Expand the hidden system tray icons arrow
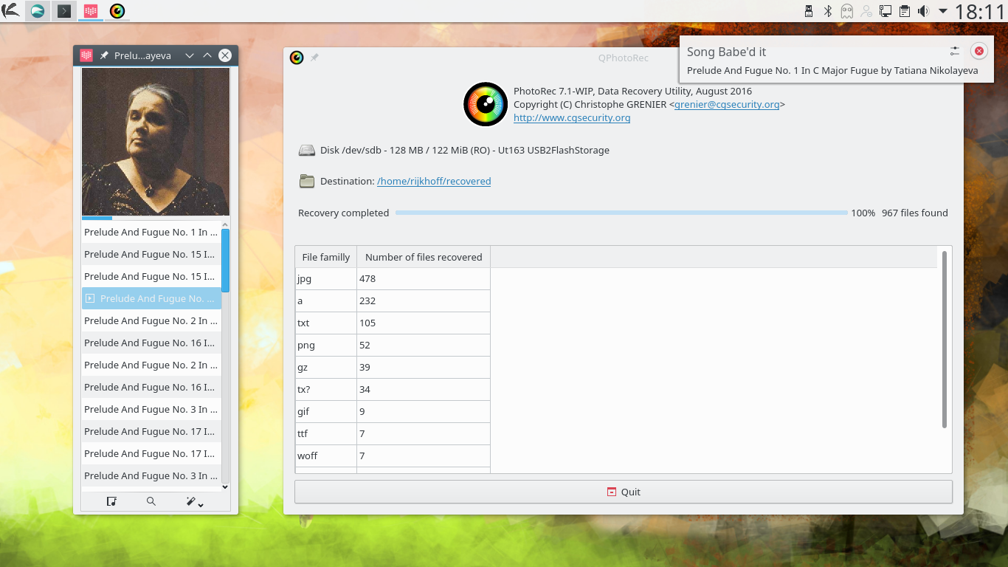The image size is (1008, 567). tap(943, 11)
